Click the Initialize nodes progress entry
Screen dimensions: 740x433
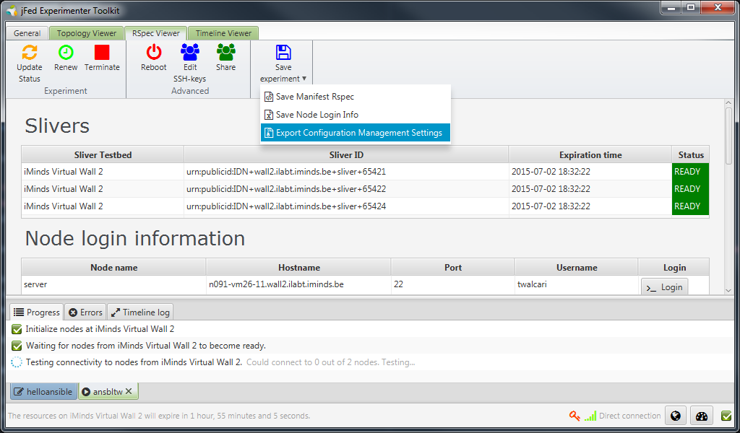click(371, 329)
